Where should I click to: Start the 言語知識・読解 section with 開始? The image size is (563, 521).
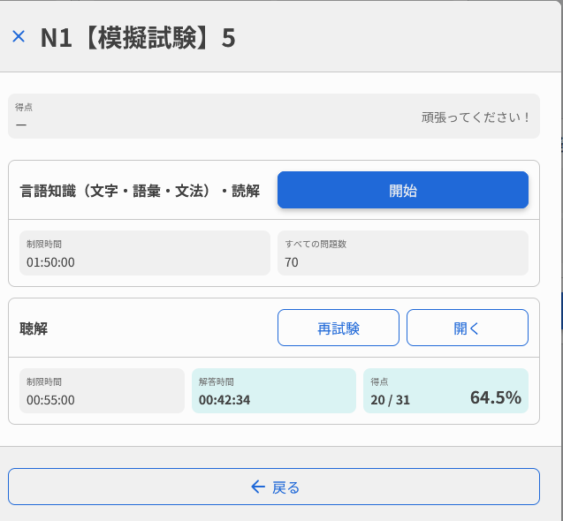click(402, 190)
